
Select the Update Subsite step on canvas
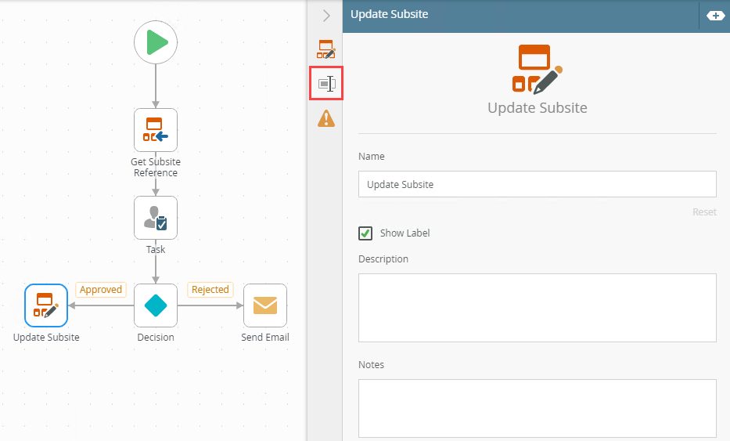(x=46, y=305)
